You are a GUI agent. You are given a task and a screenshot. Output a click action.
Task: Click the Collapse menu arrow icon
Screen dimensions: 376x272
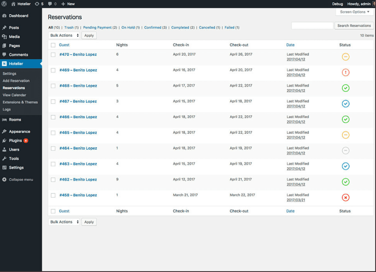(4, 180)
